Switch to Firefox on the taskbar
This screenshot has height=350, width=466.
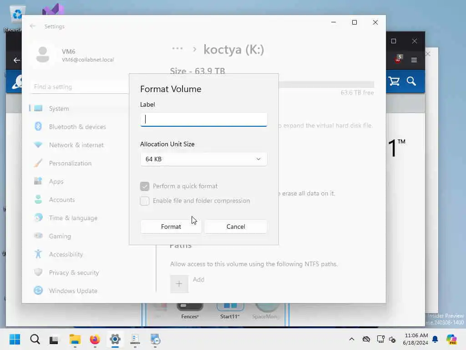coord(95,339)
